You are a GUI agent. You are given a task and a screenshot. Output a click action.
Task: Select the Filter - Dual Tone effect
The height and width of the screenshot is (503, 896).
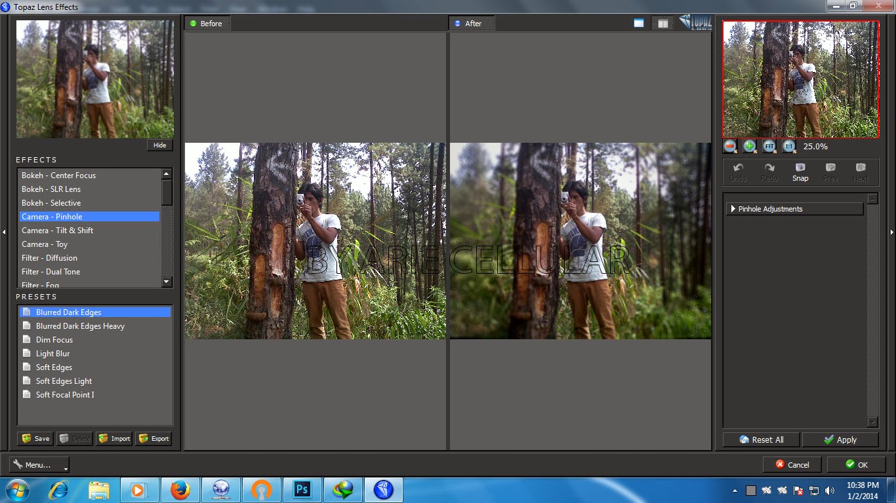click(89, 272)
